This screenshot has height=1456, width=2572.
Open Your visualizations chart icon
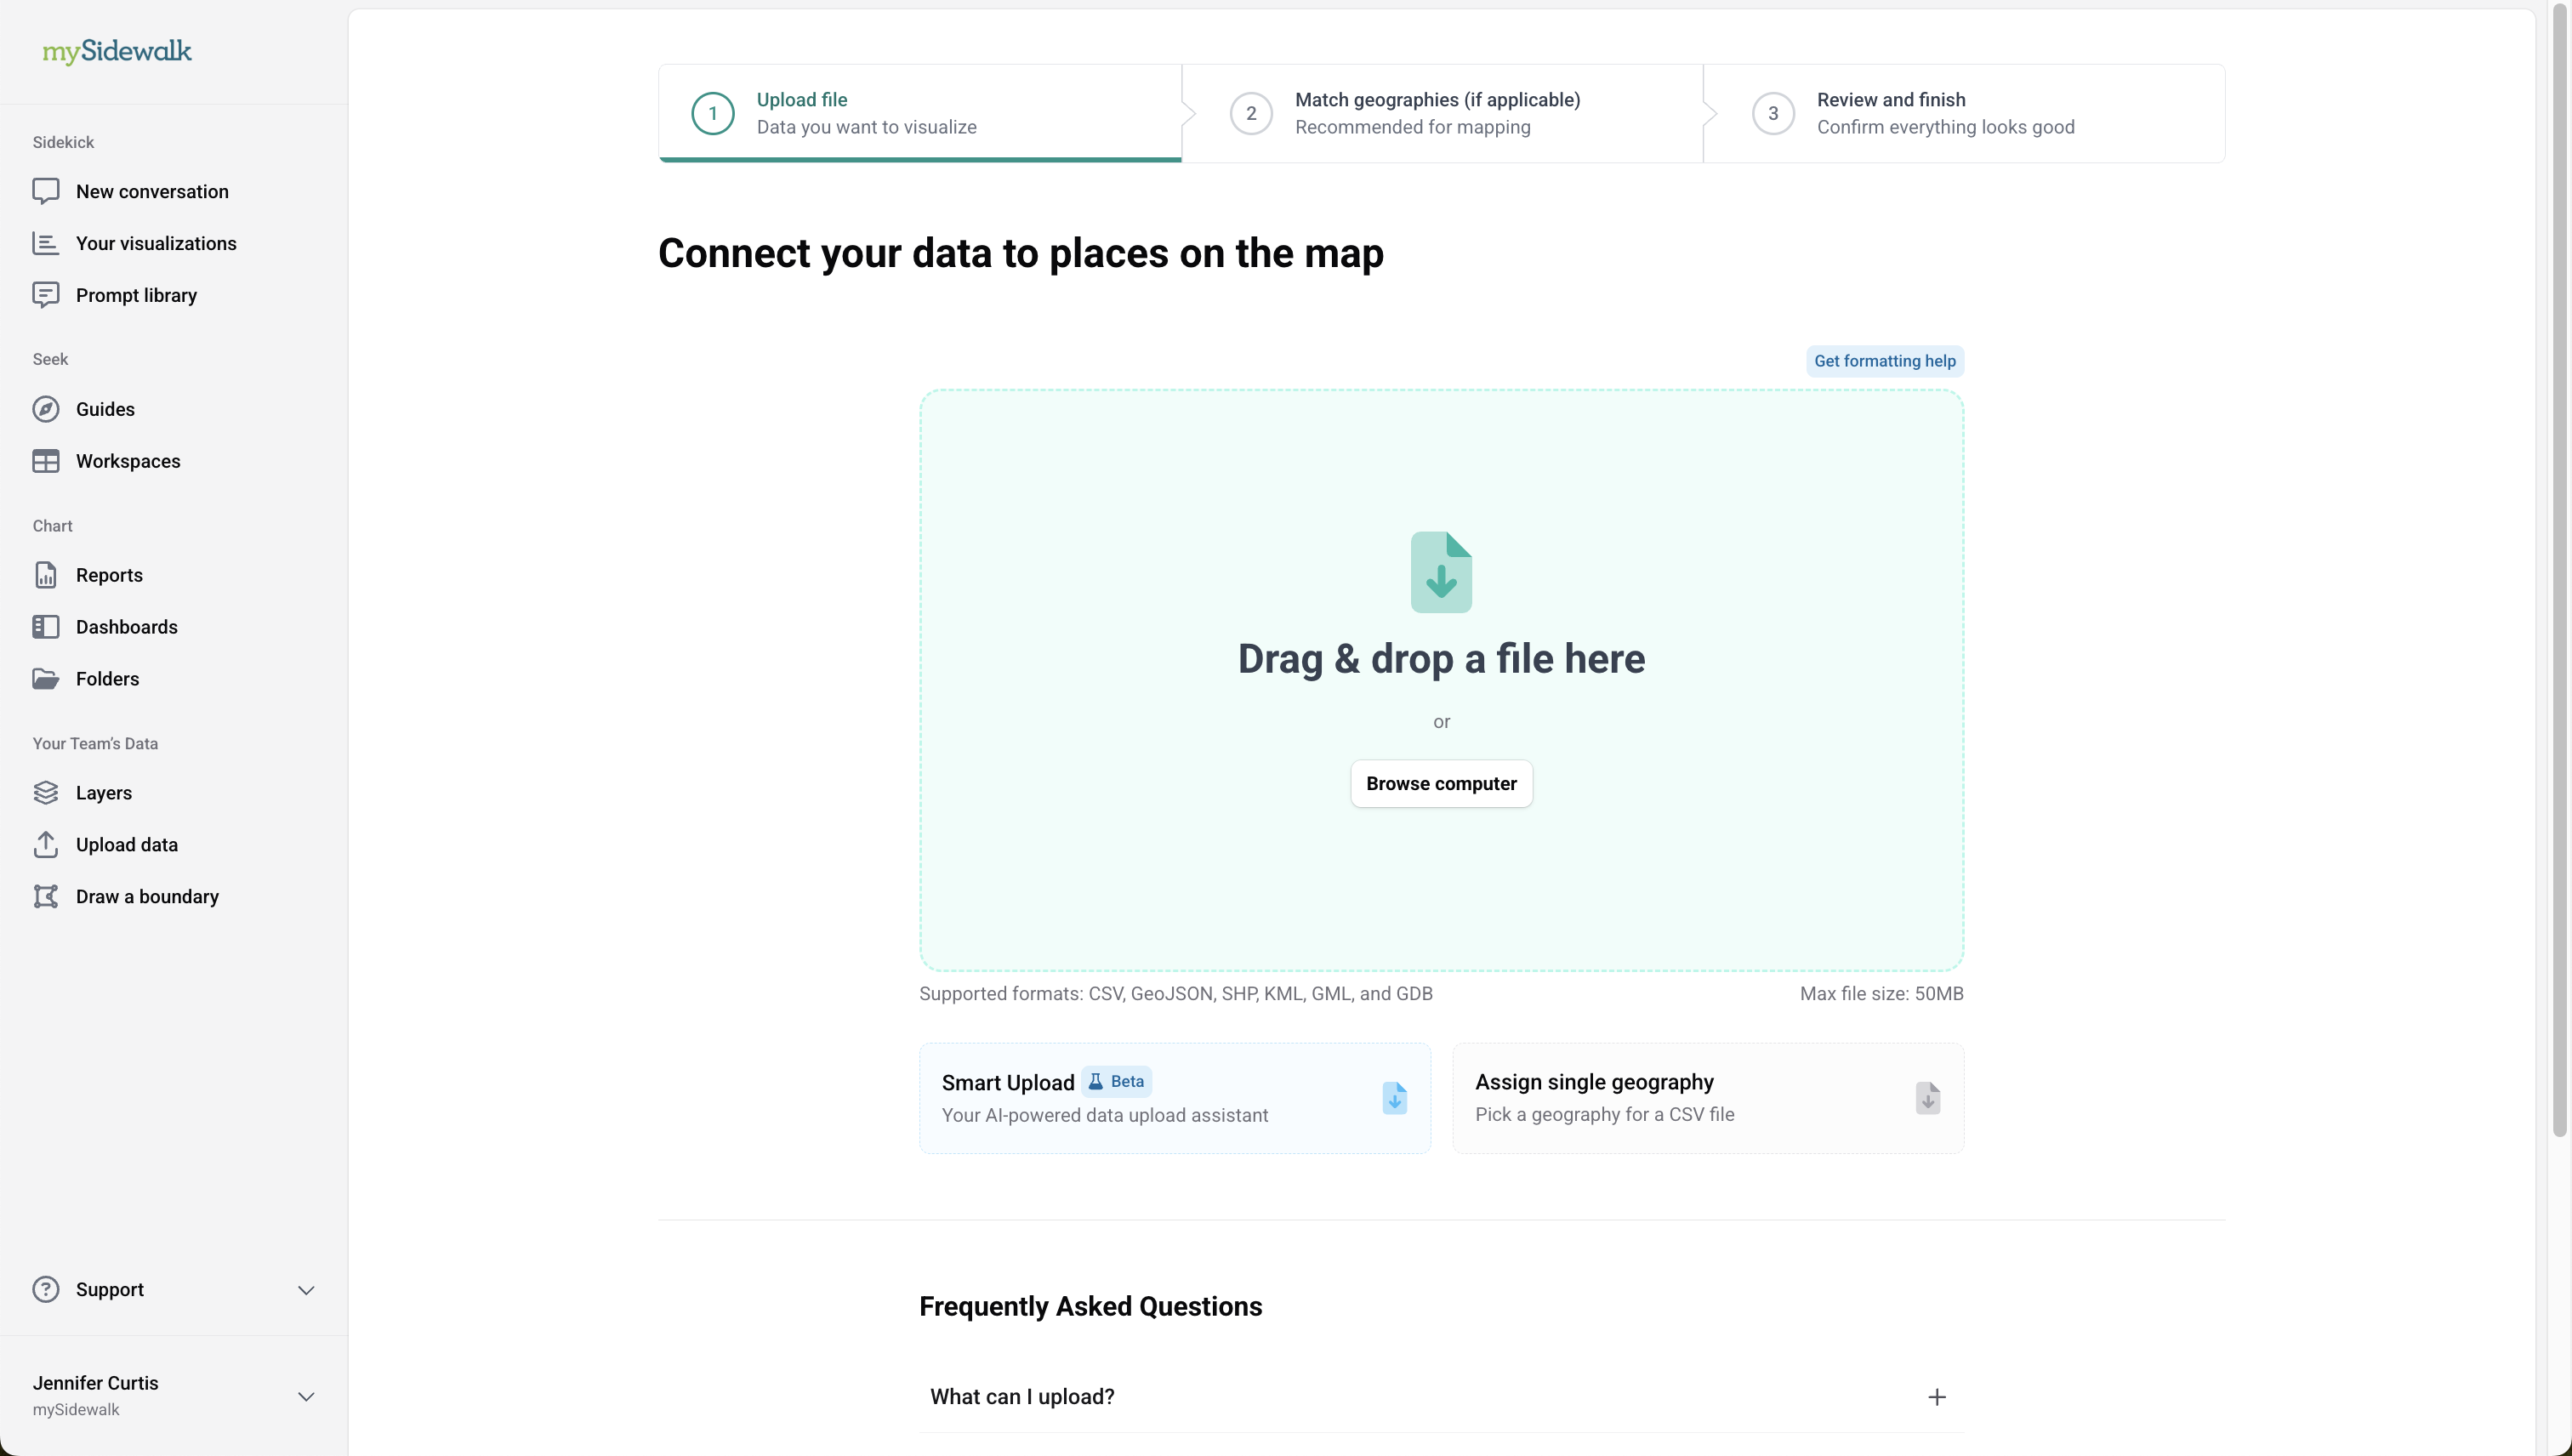(x=45, y=243)
